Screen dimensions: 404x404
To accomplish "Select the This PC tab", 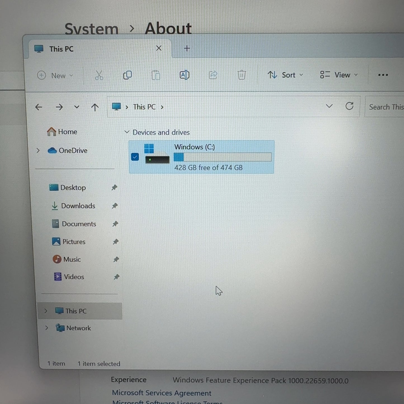I will (x=61, y=49).
